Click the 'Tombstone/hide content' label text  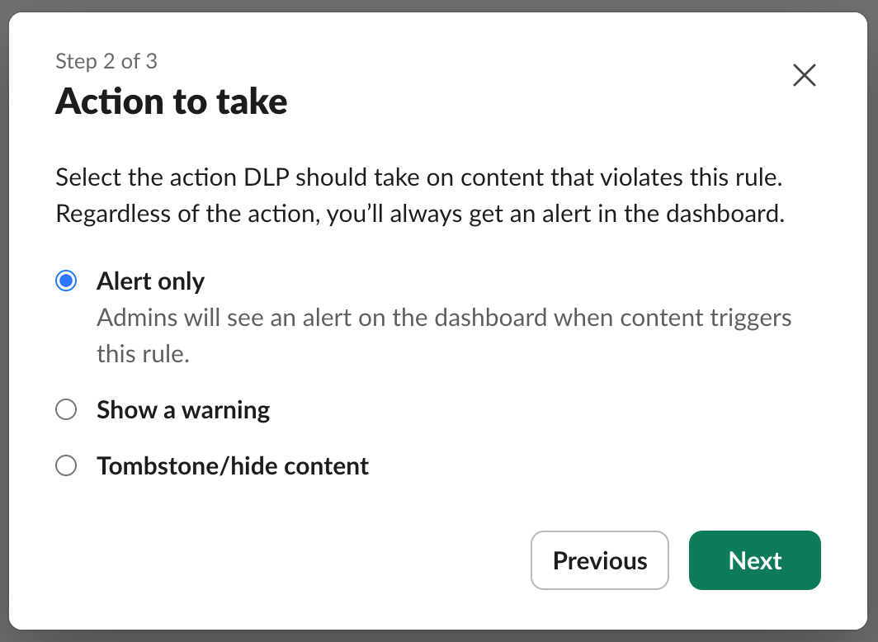pos(233,466)
